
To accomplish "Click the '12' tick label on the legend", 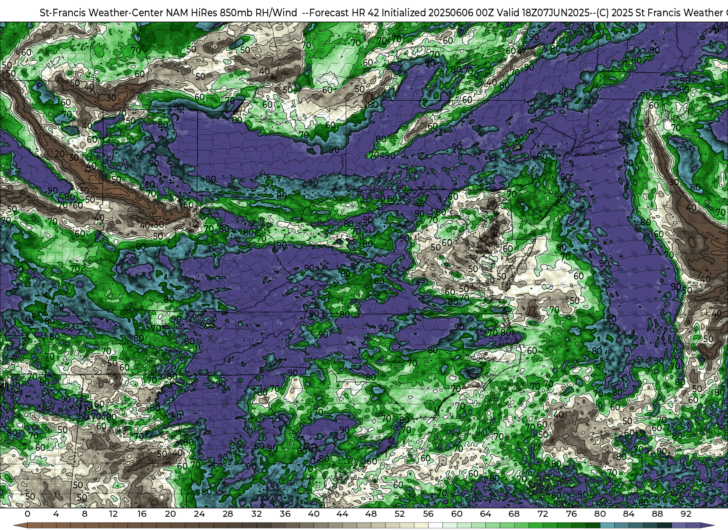I will [113, 514].
